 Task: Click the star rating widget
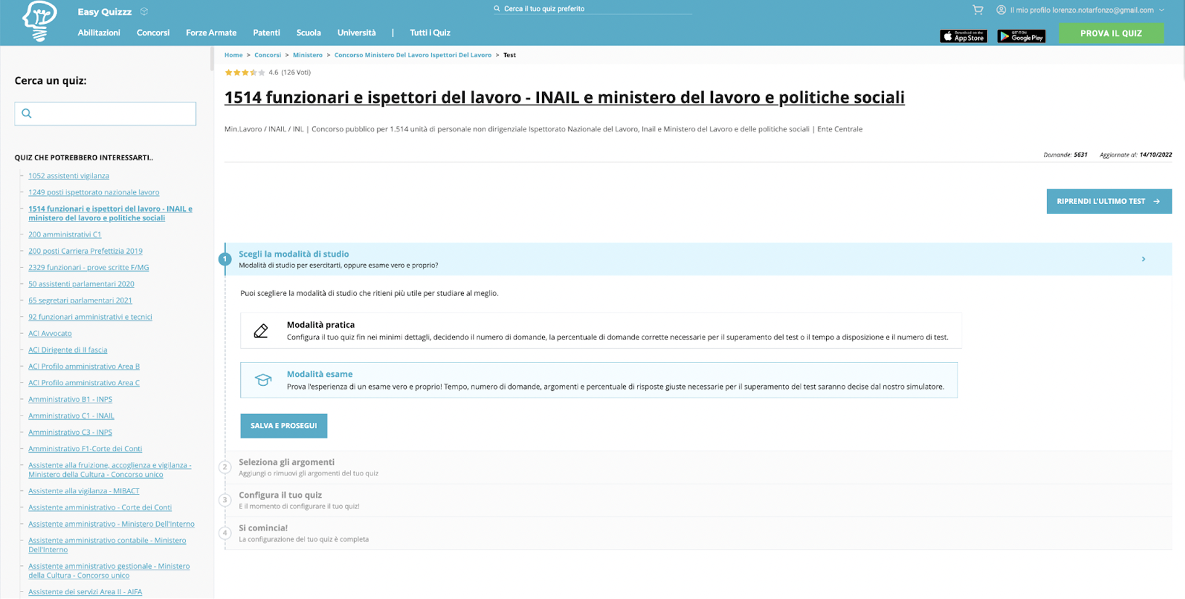(245, 73)
